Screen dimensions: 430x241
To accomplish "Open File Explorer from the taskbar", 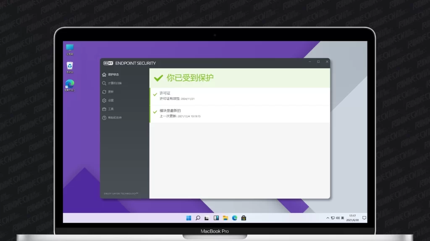I will [x=225, y=218].
